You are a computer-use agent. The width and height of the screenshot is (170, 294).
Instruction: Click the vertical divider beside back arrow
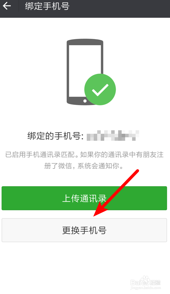[18, 6]
